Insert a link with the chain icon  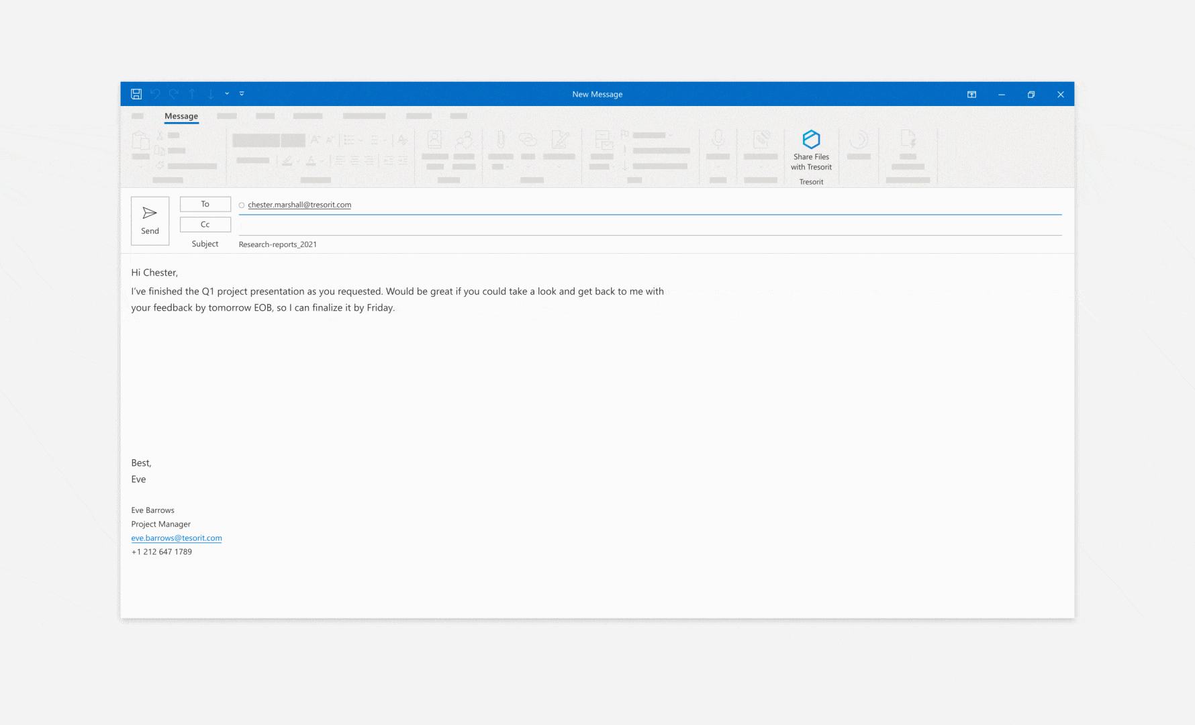[x=528, y=140]
